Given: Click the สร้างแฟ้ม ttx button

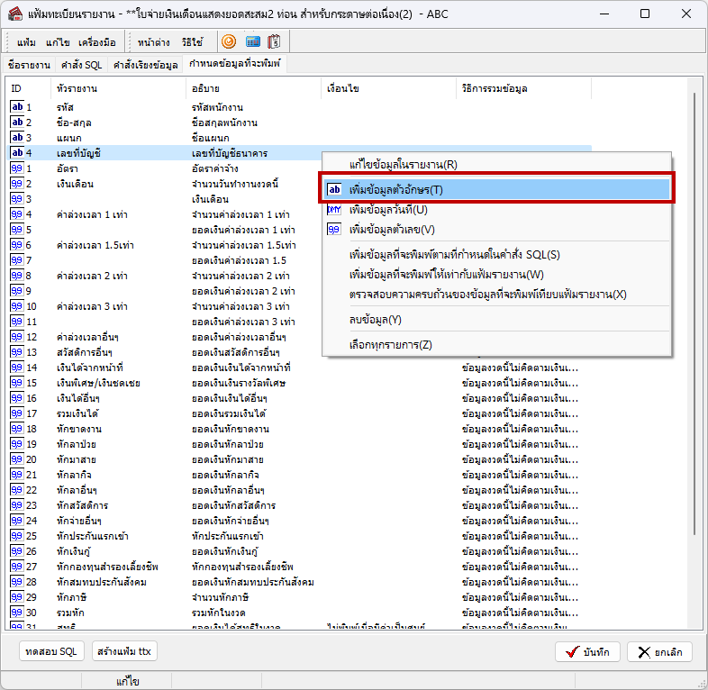Looking at the screenshot, I should click(125, 651).
